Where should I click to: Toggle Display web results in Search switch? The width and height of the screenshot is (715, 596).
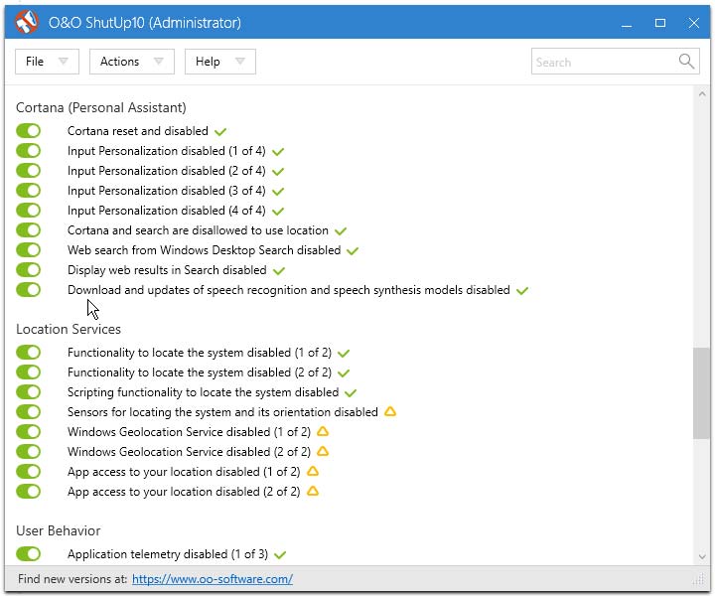(28, 270)
